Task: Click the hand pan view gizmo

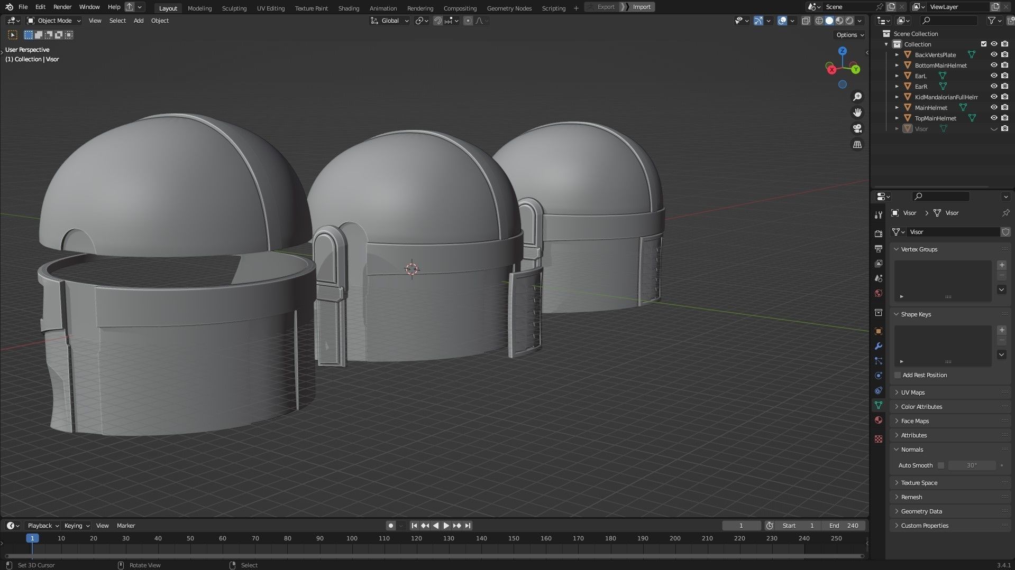Action: point(857,113)
